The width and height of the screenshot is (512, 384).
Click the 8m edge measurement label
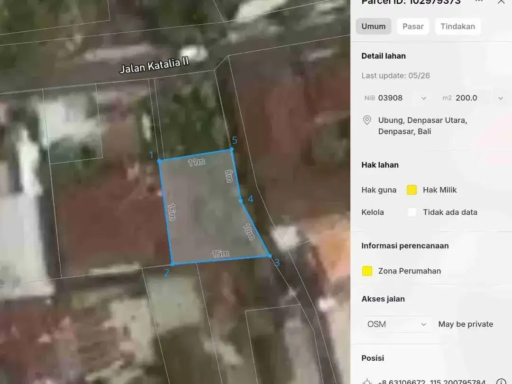229,176
